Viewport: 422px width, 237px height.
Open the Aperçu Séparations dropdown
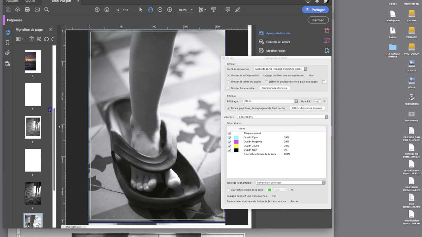[x=283, y=117]
